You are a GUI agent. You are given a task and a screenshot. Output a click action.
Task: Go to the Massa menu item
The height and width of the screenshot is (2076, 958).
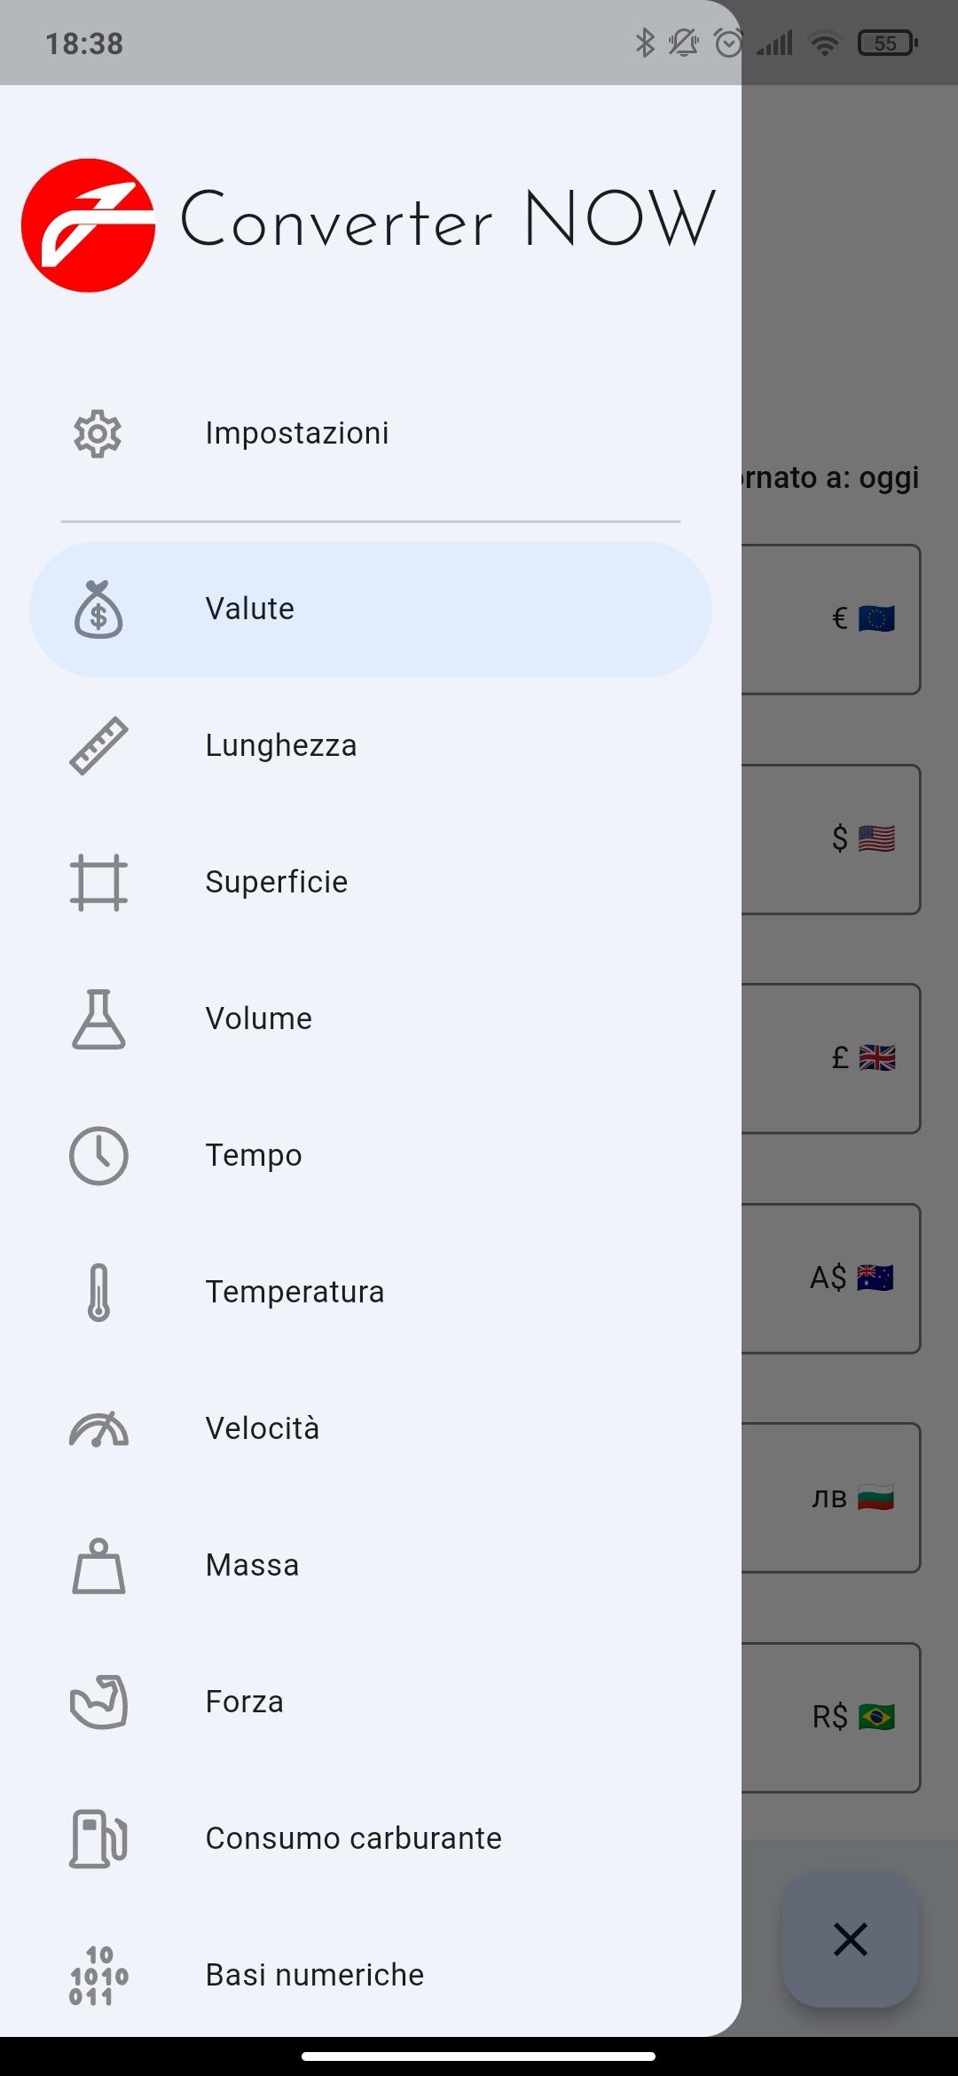pos(252,1566)
